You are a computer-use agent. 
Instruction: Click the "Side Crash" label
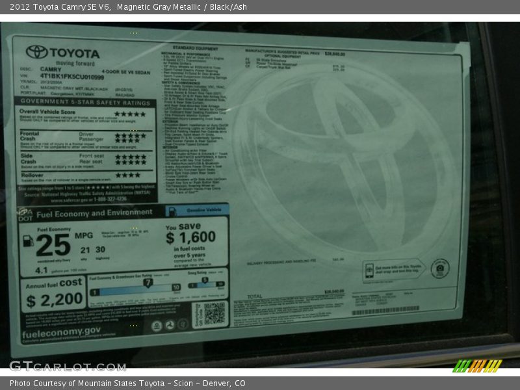tap(28, 159)
